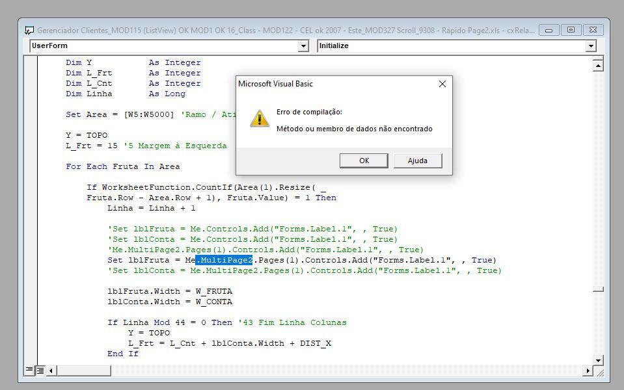Close the Microsoft Visual Basic dialog

tap(442, 84)
